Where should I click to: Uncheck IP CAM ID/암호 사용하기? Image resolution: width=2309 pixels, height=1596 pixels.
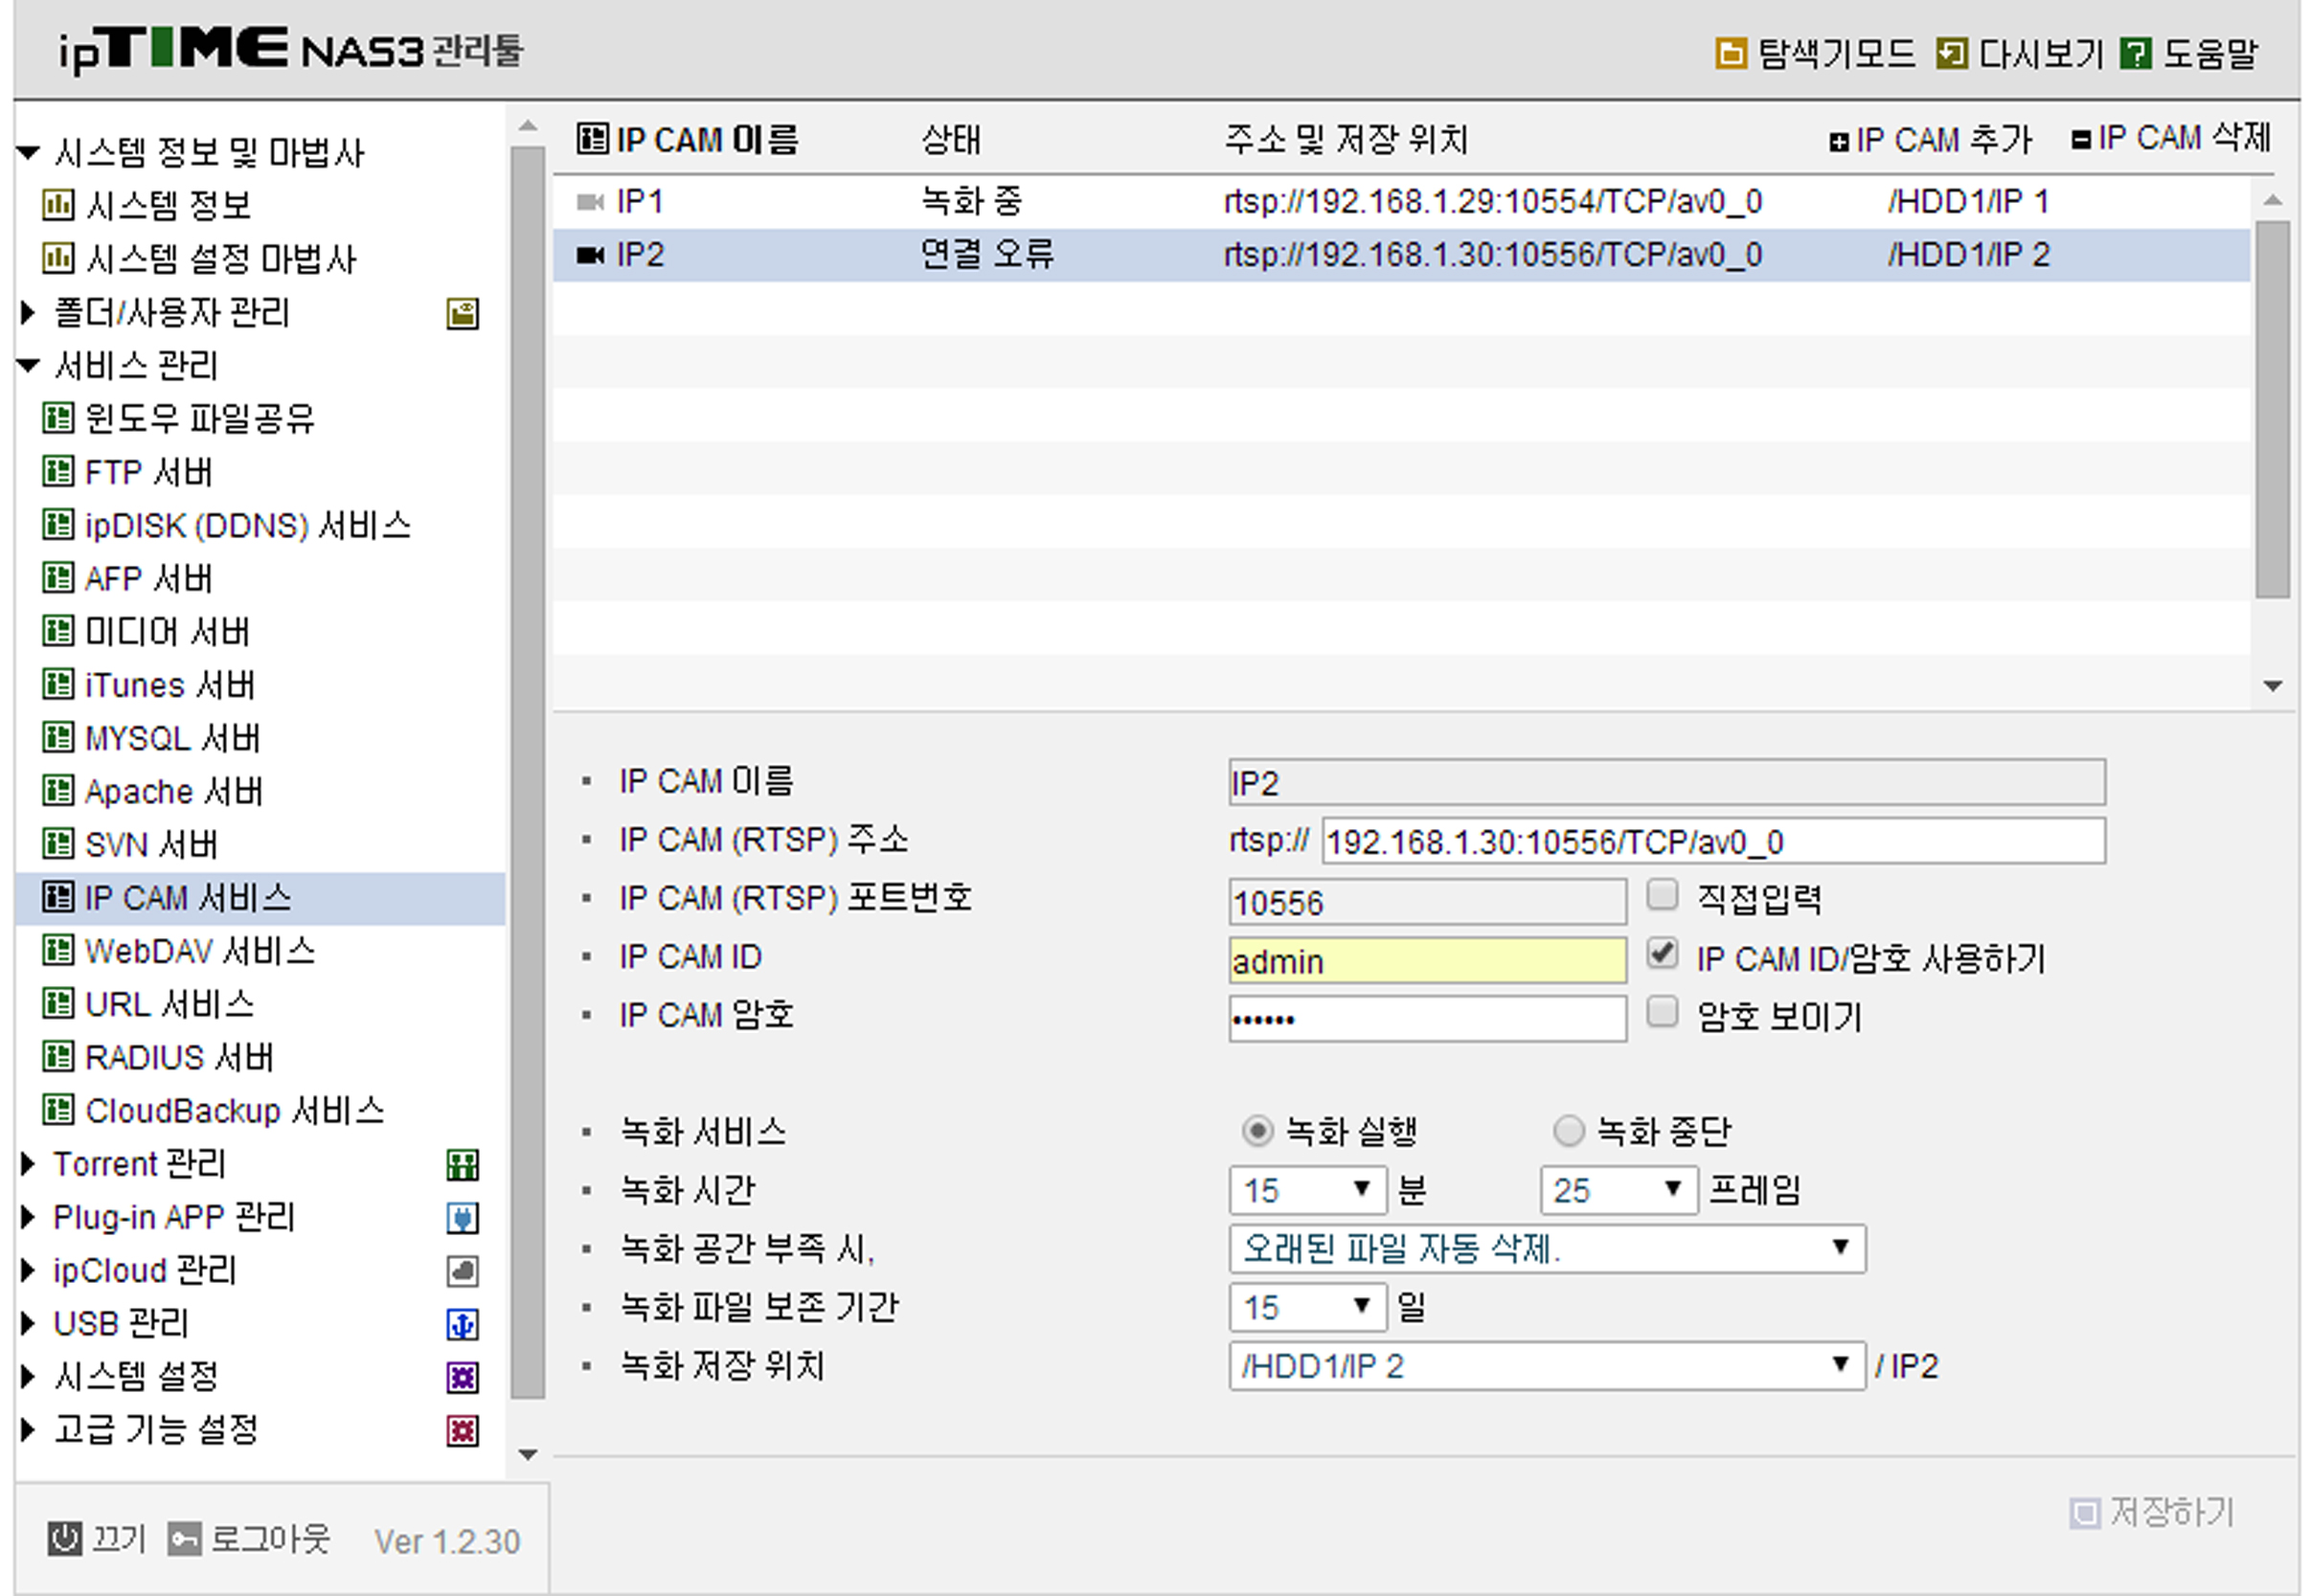(x=1662, y=954)
